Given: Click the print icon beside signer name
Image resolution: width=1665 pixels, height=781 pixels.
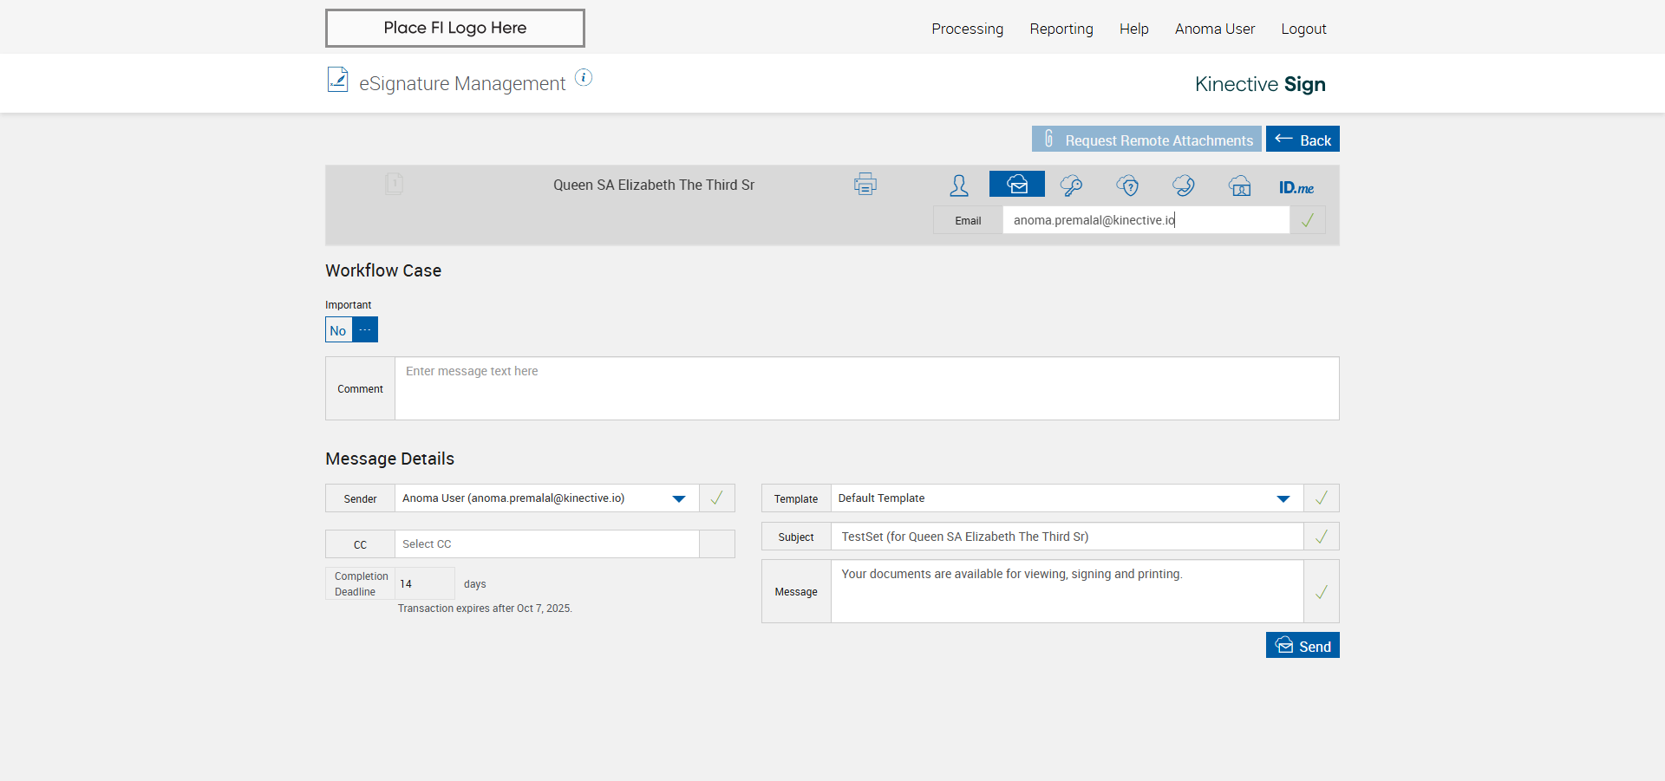Looking at the screenshot, I should (865, 185).
